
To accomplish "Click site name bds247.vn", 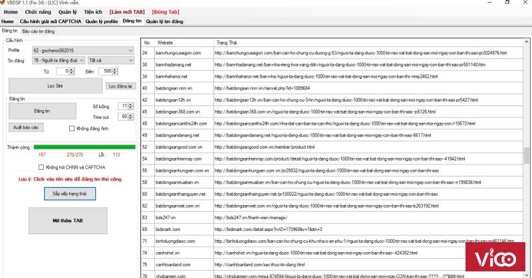I will 166,218.
